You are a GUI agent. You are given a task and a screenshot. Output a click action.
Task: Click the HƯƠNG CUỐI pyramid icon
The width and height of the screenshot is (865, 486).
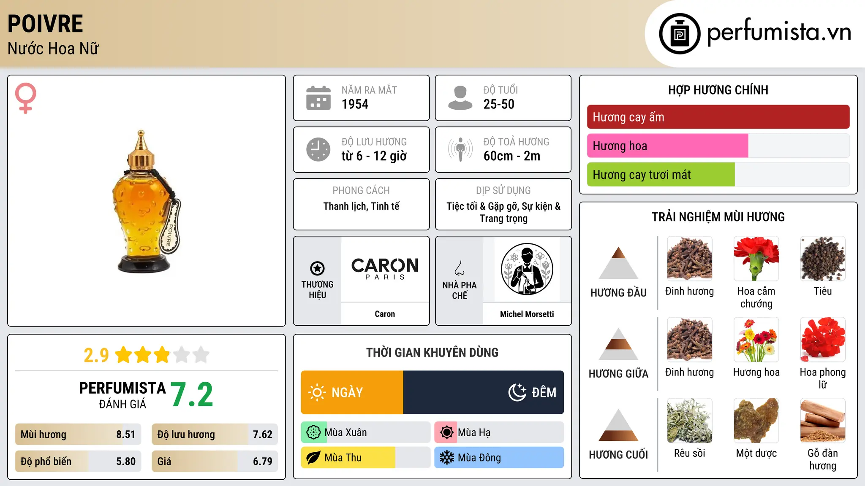click(618, 425)
